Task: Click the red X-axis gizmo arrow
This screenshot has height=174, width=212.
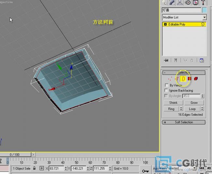Action: point(52,89)
